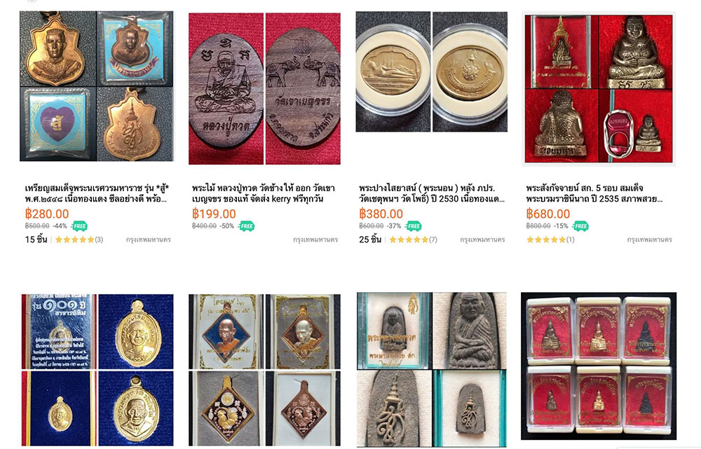Click the ฿680.00 price
This screenshot has height=449, width=701.
[x=548, y=214]
